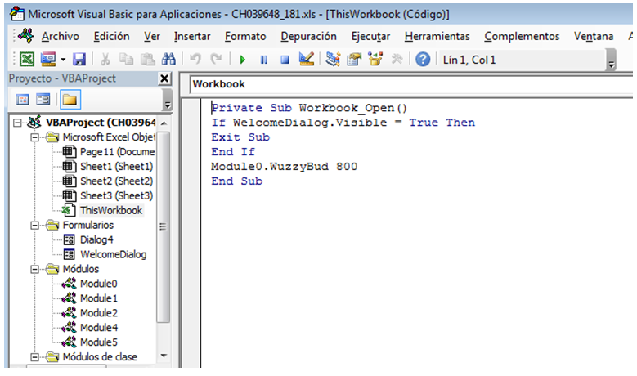Click the Copy icon in toolbar
Image resolution: width=637 pixels, height=376 pixels.
tap(127, 60)
